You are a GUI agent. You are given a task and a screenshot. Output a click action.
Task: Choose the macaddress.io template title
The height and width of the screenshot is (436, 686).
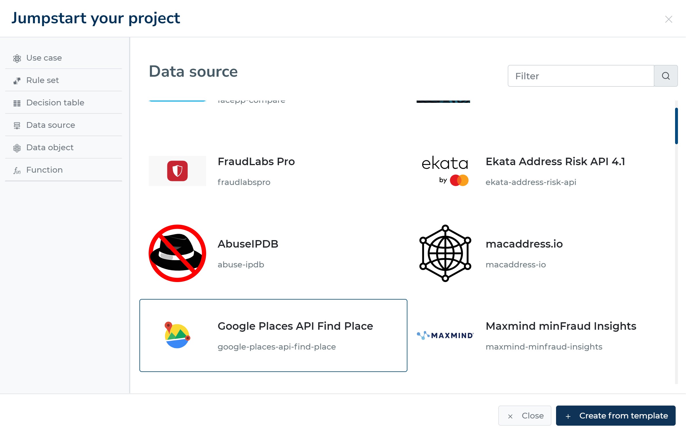click(524, 244)
